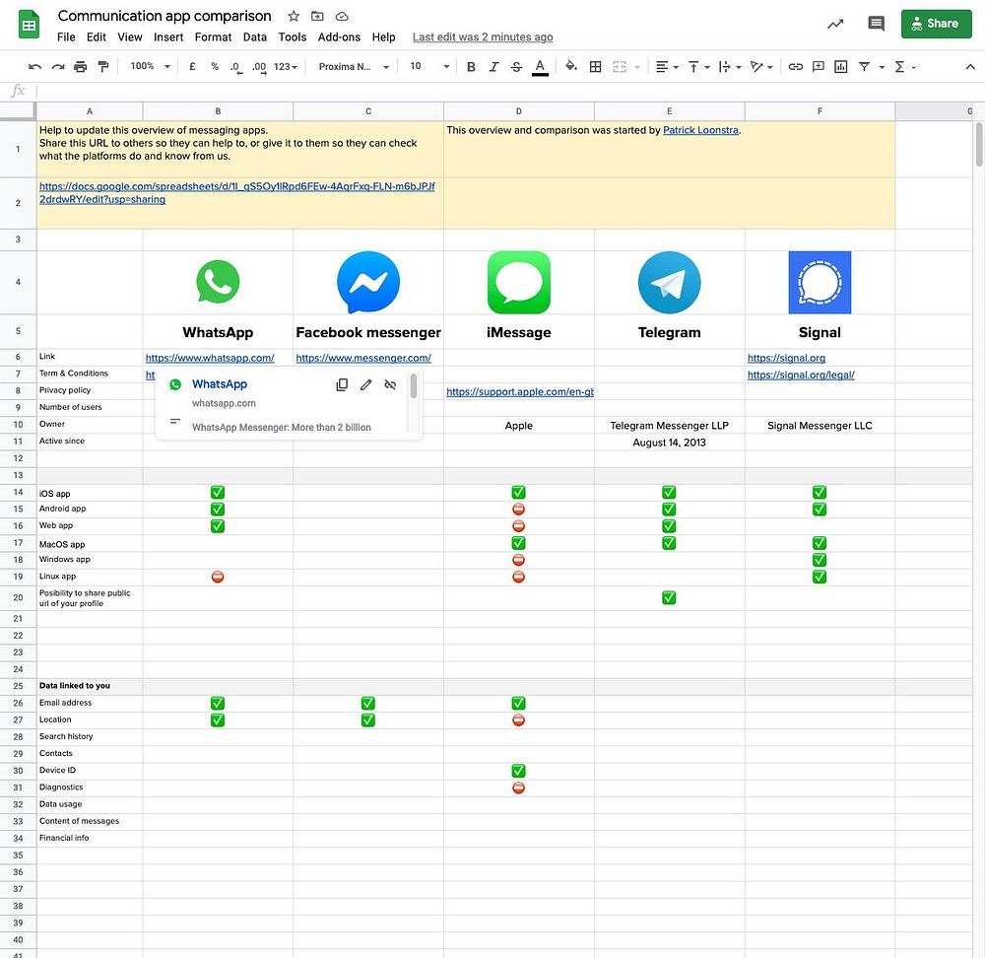Open the text color picker

coord(540,67)
